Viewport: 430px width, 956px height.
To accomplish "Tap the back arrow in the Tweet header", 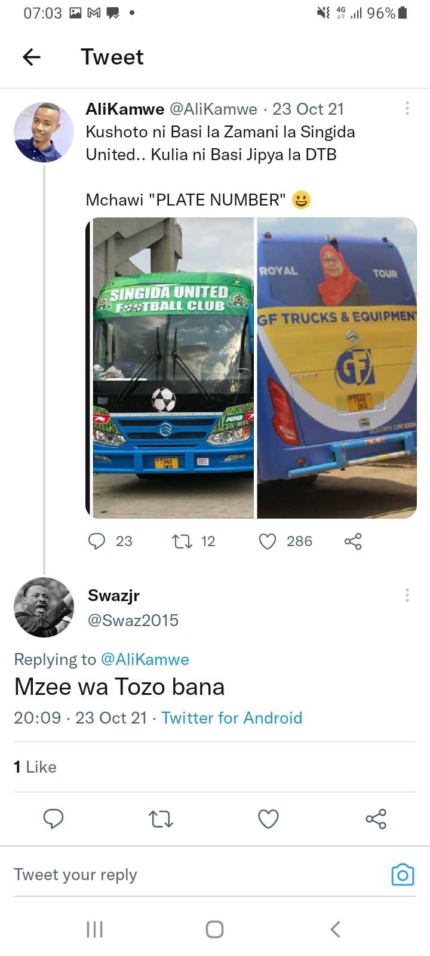I will point(31,57).
